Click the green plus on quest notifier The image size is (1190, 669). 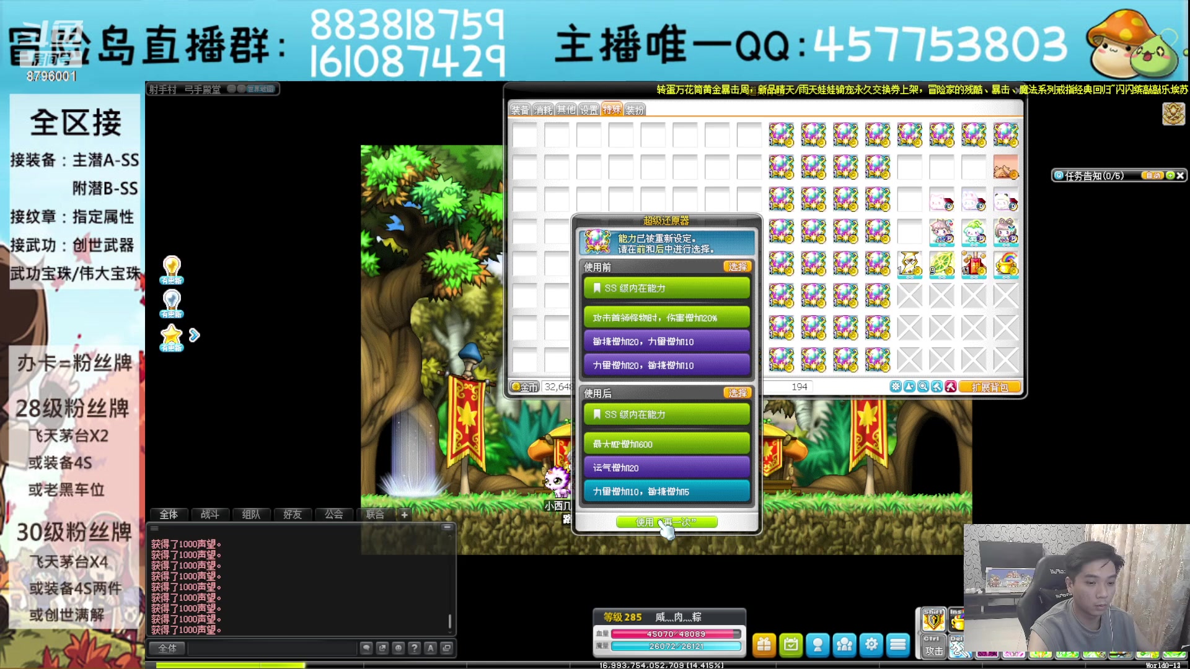tap(1170, 175)
